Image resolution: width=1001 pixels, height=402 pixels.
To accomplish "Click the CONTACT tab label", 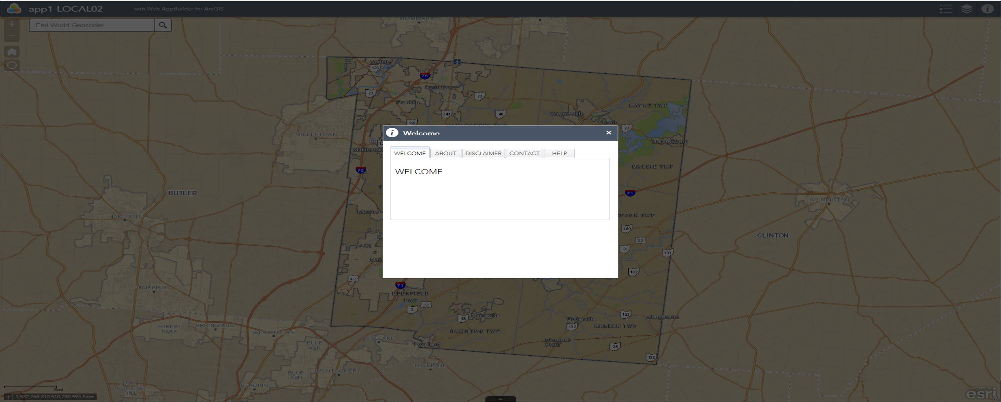I will tap(524, 153).
